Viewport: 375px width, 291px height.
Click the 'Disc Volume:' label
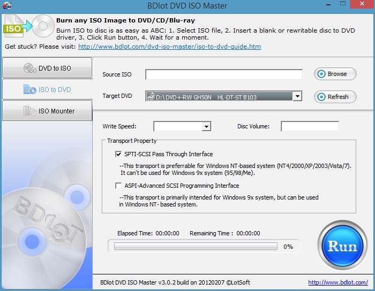coord(253,126)
